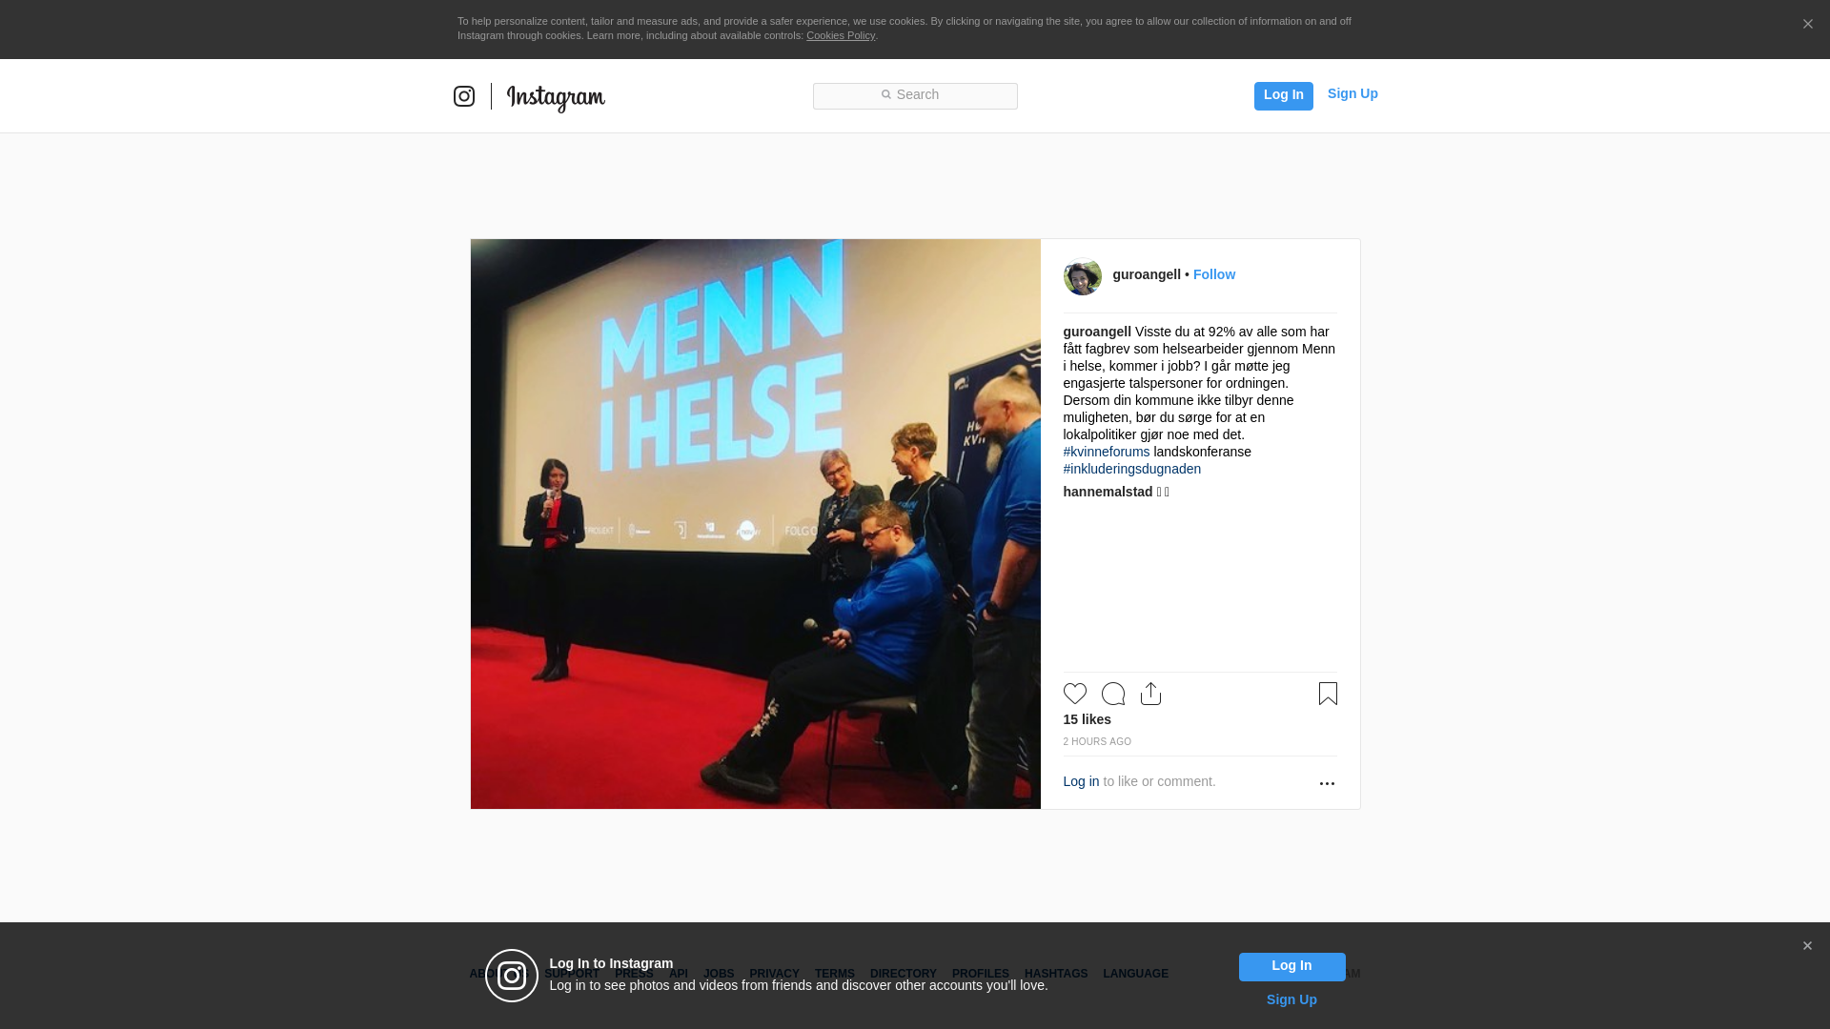Screen dimensions: 1830x1029
Task: Click the Instagram wordmark logo
Action: pos(556,97)
